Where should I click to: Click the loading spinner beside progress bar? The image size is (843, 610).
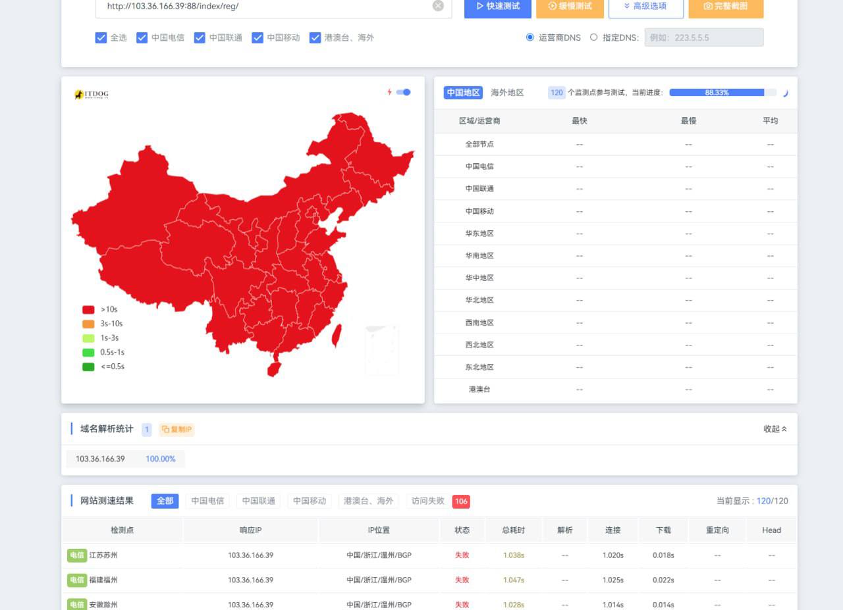point(785,93)
